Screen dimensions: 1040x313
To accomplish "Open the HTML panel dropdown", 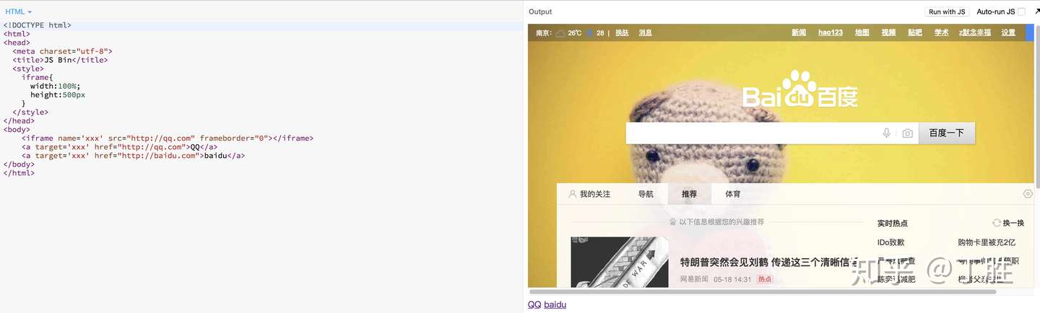I will point(18,12).
